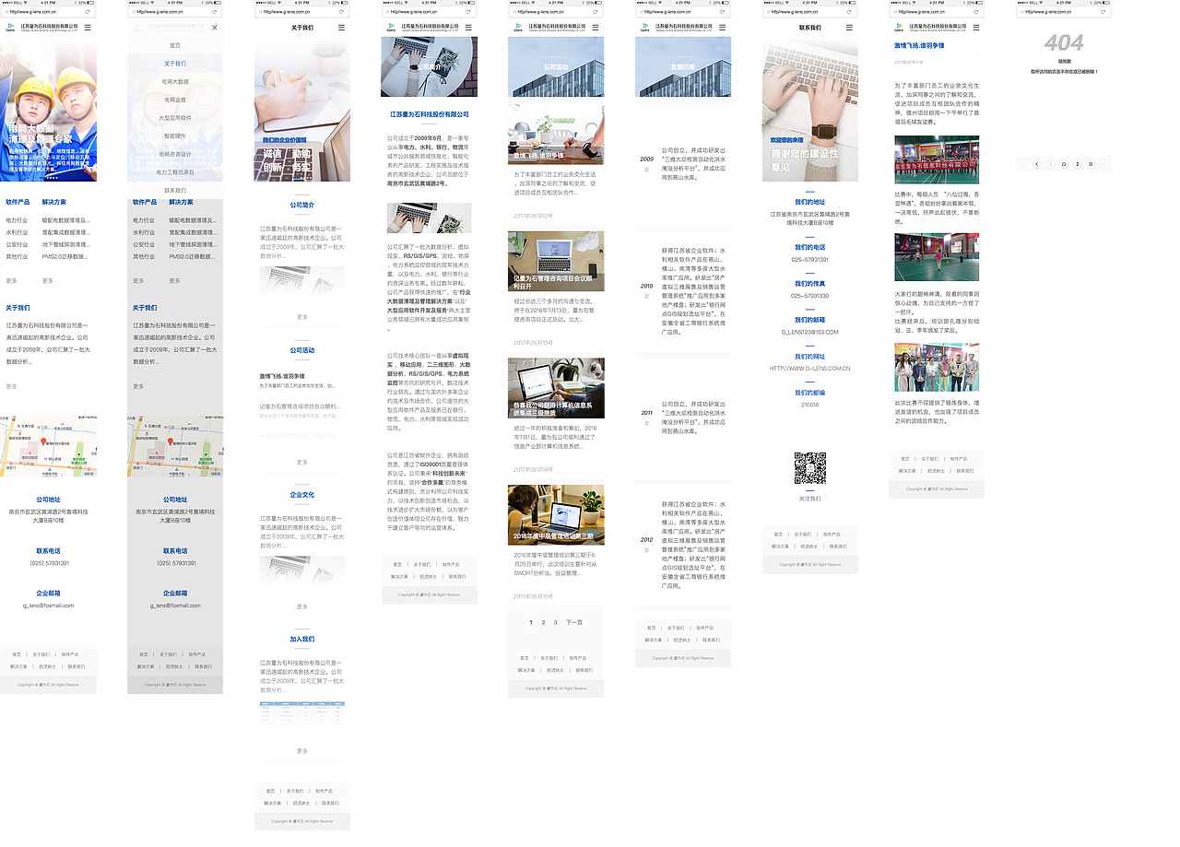The width and height of the screenshot is (1180, 847).
Task: Tap hamburger menu on 公司简介 detail page
Action: 468,29
